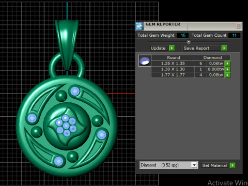Collapse the panel with the round up-arrow toggle
The width and height of the screenshot is (248, 186).
coord(189,42)
